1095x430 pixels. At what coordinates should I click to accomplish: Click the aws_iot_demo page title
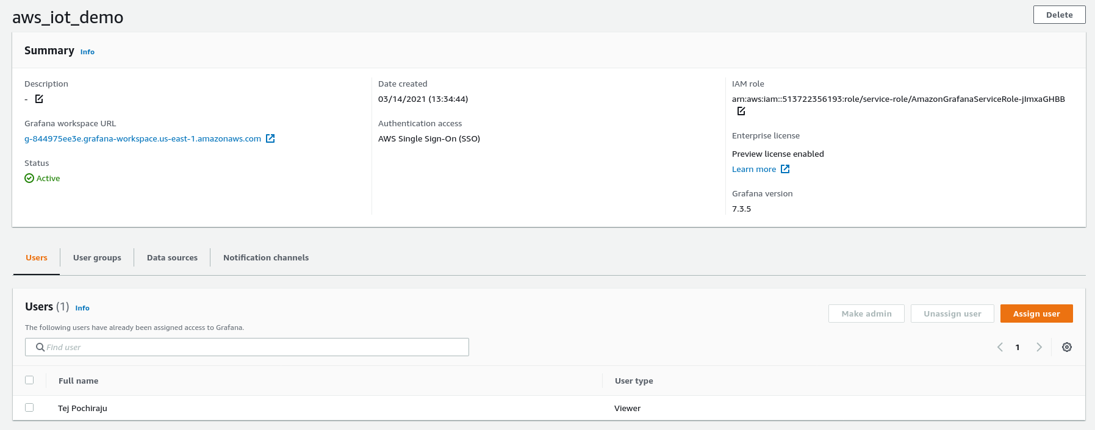(x=68, y=17)
